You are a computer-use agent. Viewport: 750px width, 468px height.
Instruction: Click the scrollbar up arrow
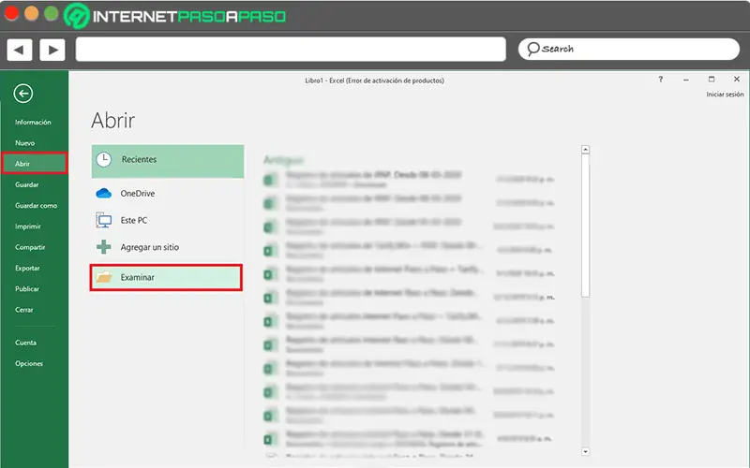585,150
